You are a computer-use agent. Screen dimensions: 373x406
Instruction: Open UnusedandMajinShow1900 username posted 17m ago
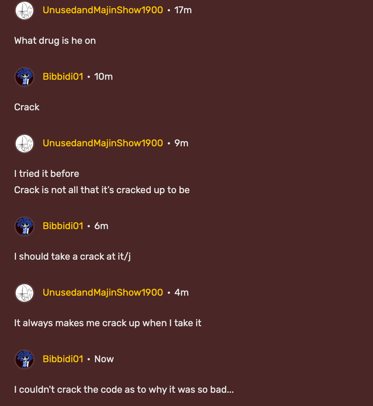[x=103, y=10]
